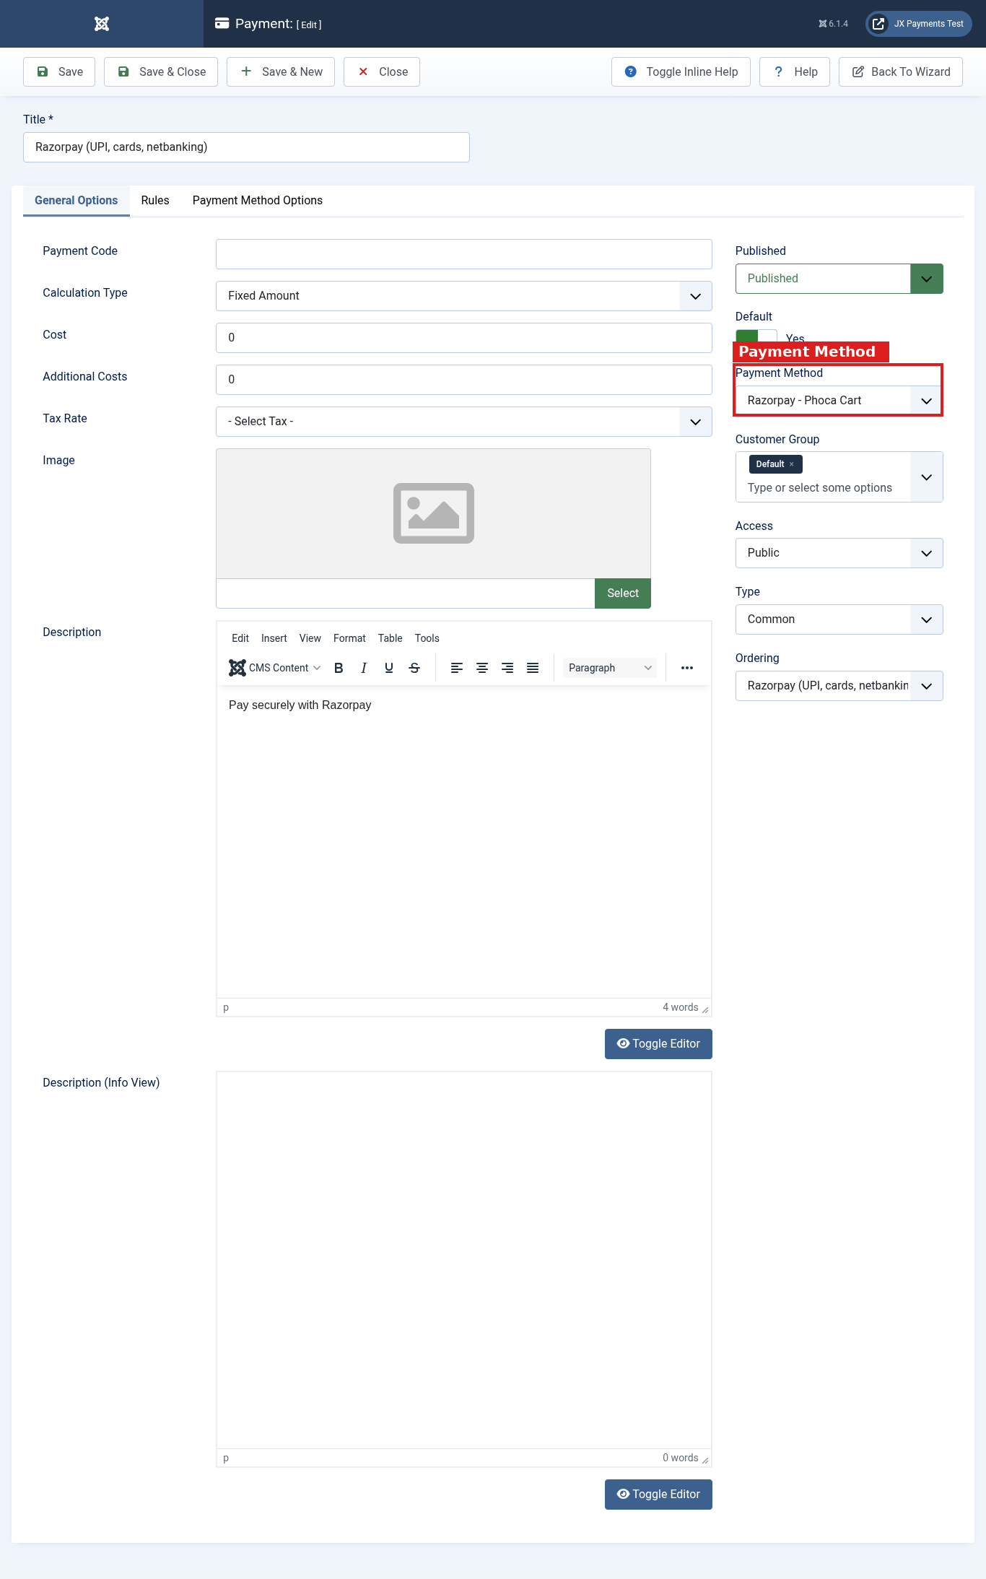Expand the Access dropdown

(839, 553)
